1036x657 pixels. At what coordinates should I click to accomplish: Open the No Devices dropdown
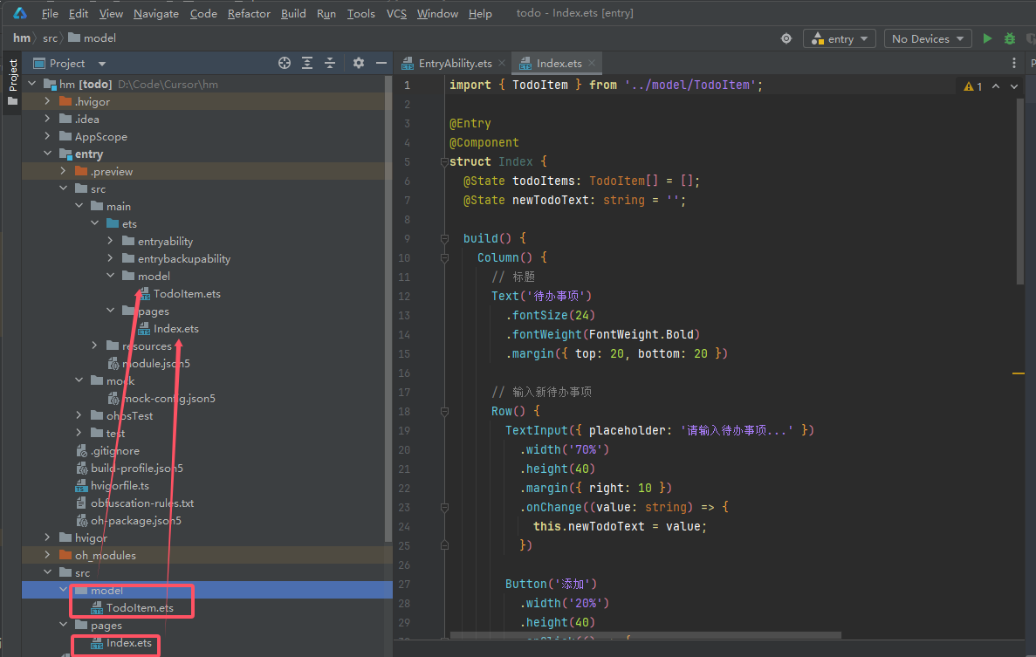[x=927, y=38]
